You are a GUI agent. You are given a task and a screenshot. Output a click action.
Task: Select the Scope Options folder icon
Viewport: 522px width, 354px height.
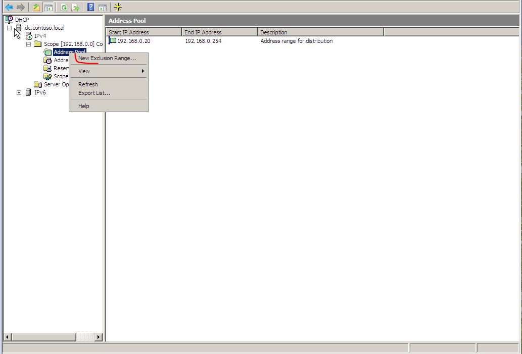click(x=48, y=76)
